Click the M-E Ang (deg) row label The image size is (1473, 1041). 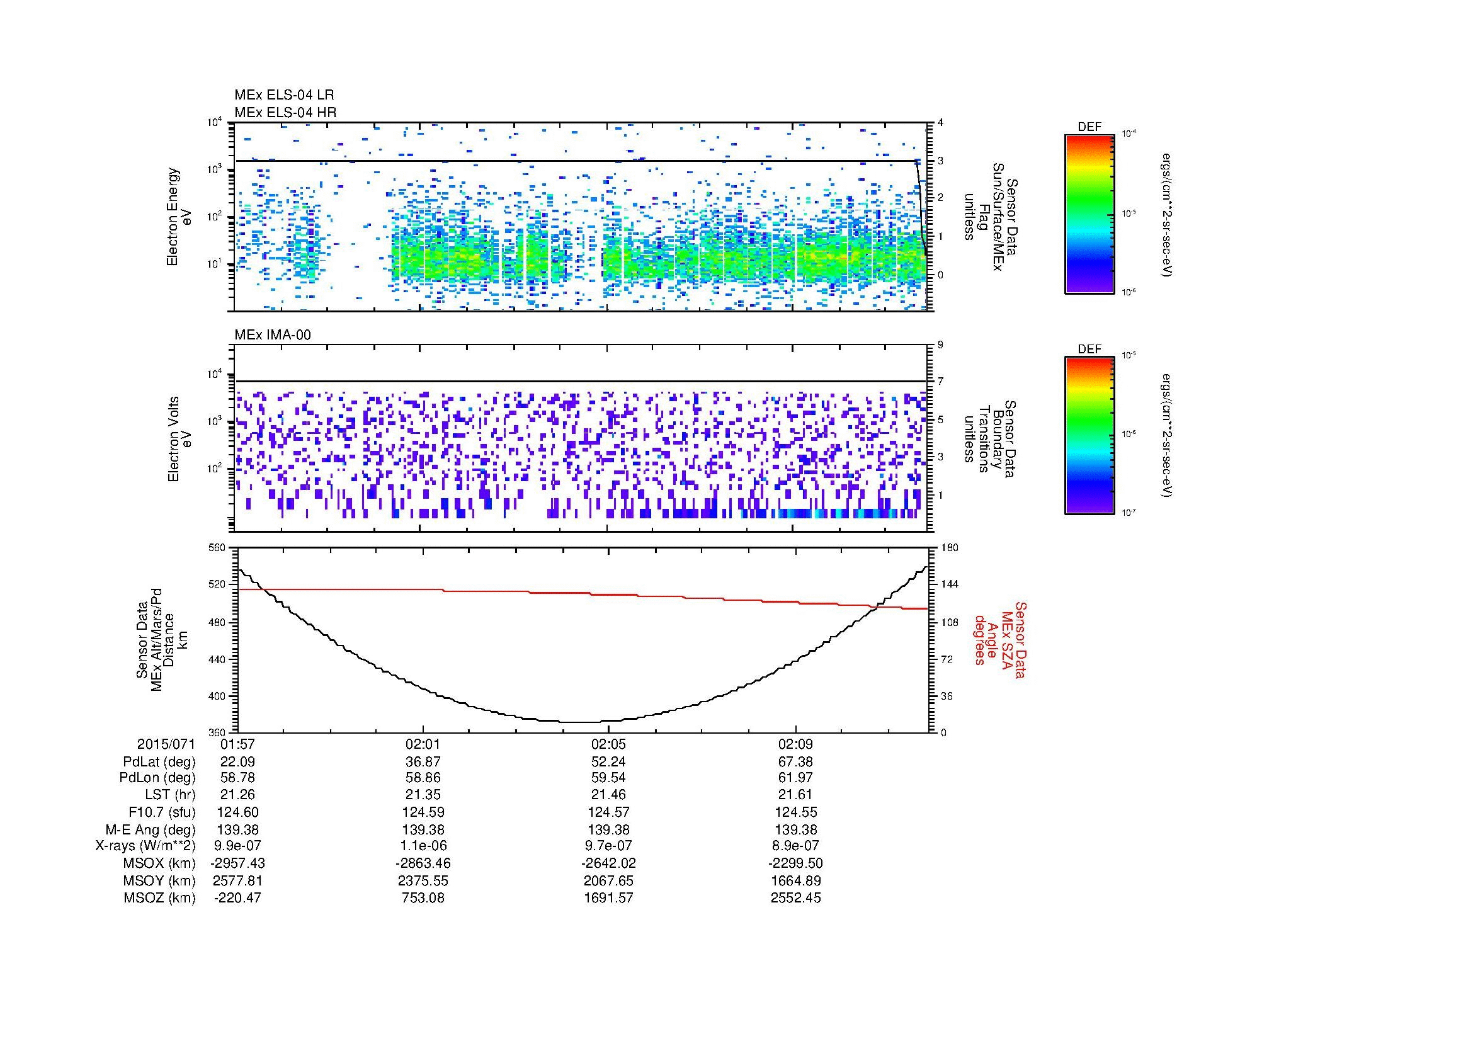point(151,829)
